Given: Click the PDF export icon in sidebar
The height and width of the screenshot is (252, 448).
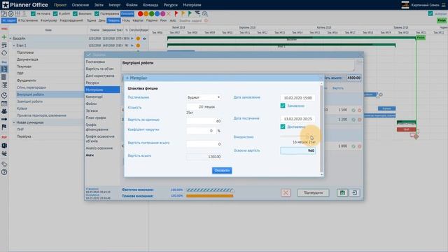Looking at the screenshot, I should [4, 137].
